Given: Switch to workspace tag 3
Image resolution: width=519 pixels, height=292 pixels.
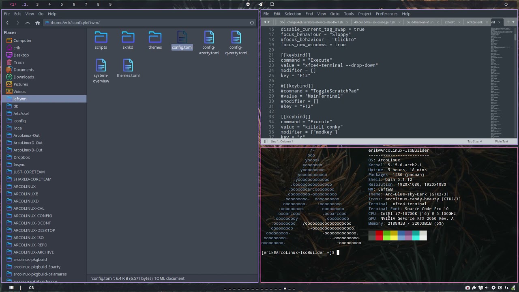Looking at the screenshot, I should 37,4.
